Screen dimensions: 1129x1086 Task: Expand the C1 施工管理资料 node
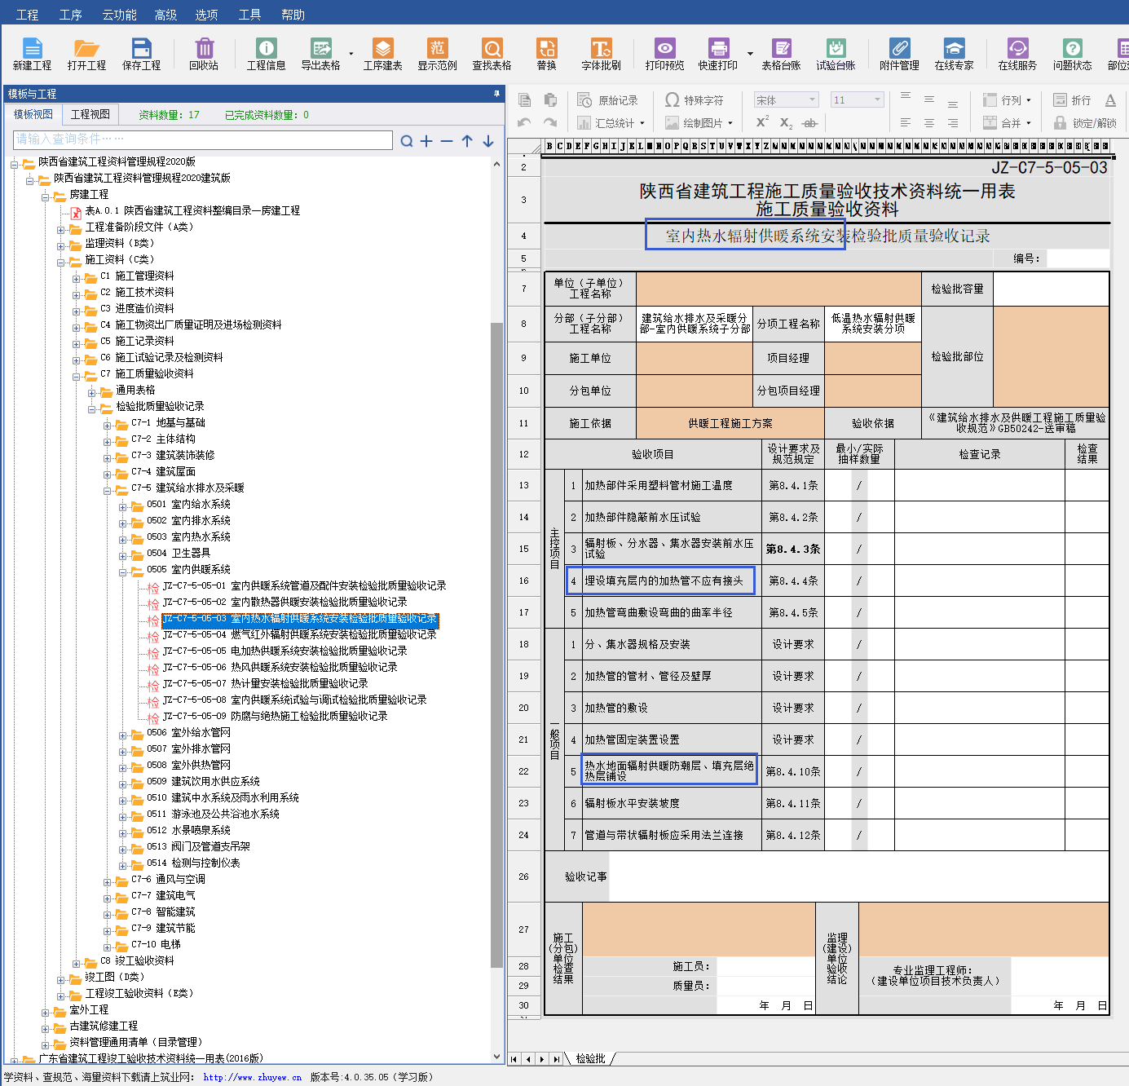(x=76, y=278)
